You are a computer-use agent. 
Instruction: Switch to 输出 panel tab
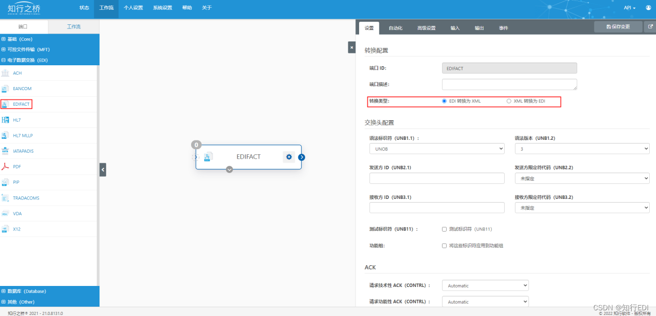pyautogui.click(x=479, y=28)
